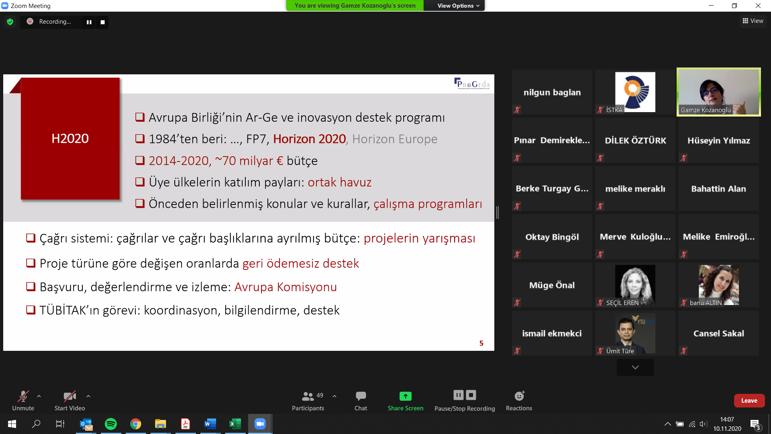Viewport: 771px width, 434px height.
Task: Click the View layout button
Action: click(x=753, y=21)
